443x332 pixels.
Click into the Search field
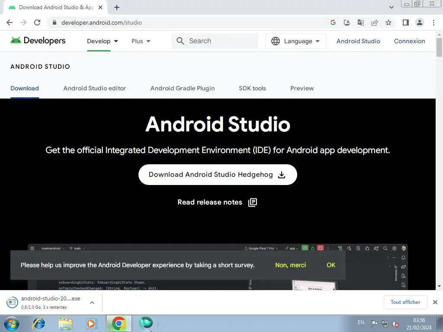click(x=215, y=41)
